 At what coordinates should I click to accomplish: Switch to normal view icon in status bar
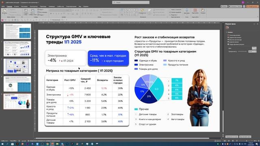click(225, 141)
